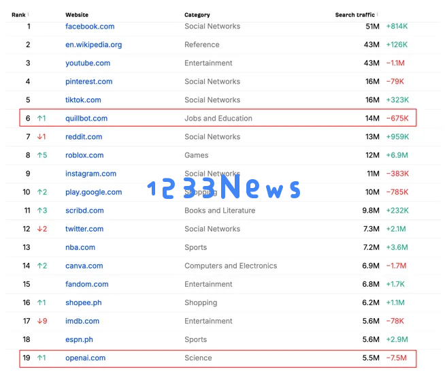Click the up 2 rank change for canva.com

coord(42,266)
